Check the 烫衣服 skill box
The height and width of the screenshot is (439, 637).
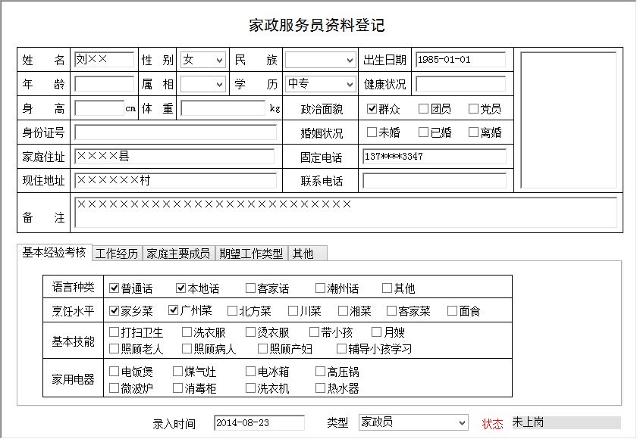251,332
